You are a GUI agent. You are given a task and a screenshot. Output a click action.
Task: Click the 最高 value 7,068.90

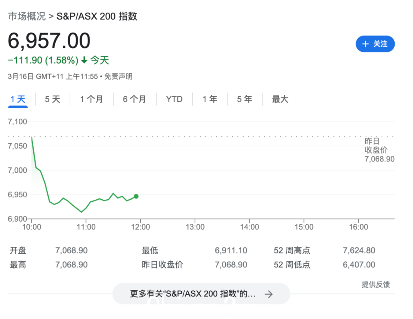point(72,264)
